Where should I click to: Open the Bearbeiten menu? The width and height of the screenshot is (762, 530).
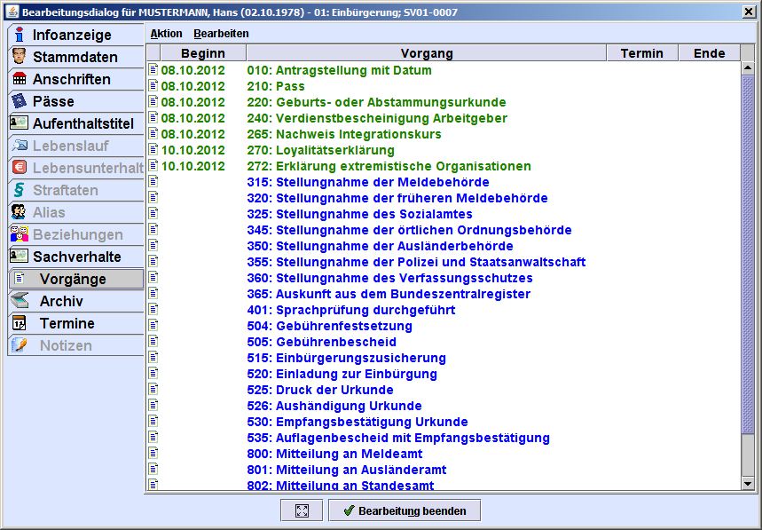[221, 34]
